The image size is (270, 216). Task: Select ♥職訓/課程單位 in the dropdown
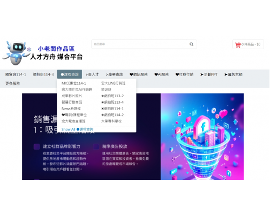pos(74,115)
